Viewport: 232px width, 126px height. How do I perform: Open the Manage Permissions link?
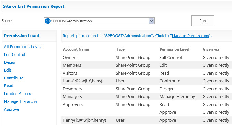pyautogui.click(x=190, y=36)
